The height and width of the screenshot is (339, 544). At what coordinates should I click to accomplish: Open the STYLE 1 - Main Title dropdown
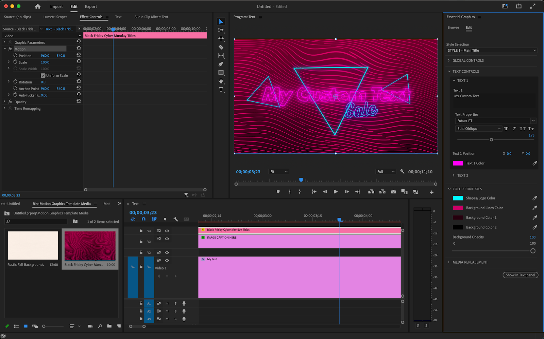[x=491, y=50]
